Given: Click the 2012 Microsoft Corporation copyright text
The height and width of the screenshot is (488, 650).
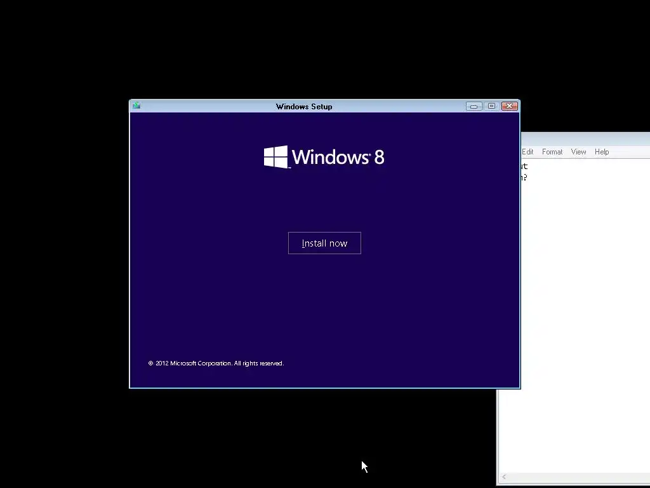Looking at the screenshot, I should [x=216, y=363].
